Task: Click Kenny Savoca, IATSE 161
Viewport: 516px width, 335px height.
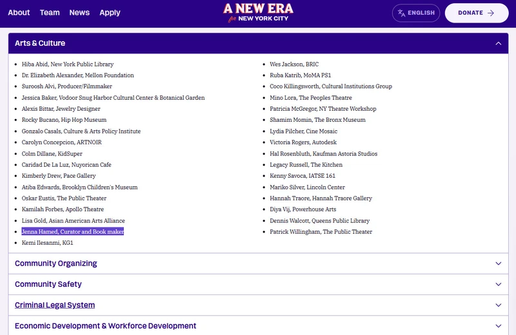Action: coord(303,176)
